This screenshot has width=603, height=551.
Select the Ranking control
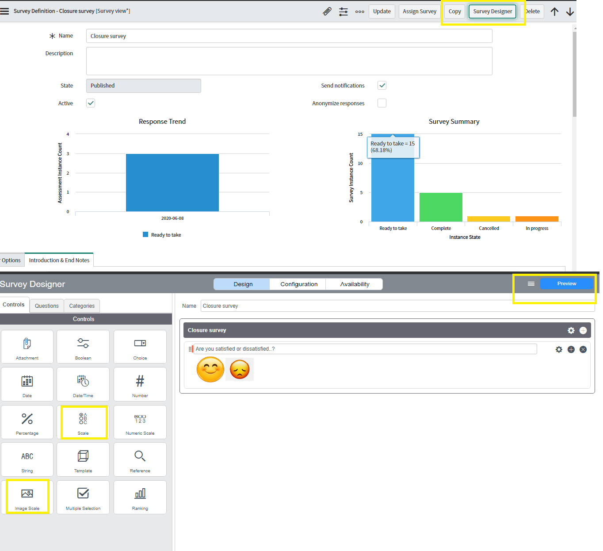[140, 497]
